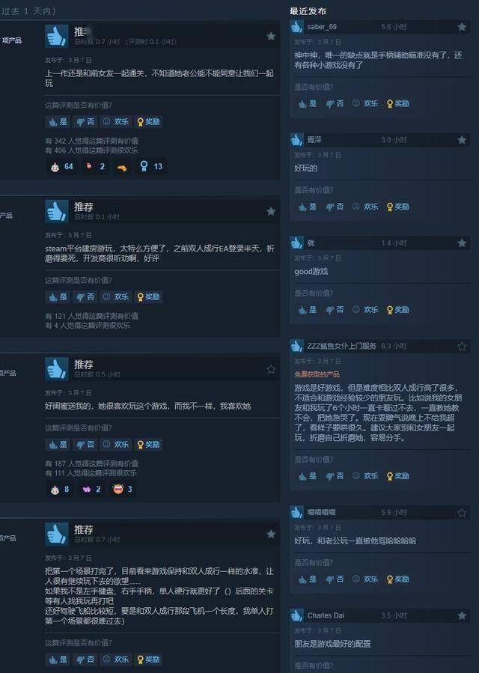Viewport: 479px width, 673px height.
Task: Open Charles Dai's profile name
Action: [326, 615]
